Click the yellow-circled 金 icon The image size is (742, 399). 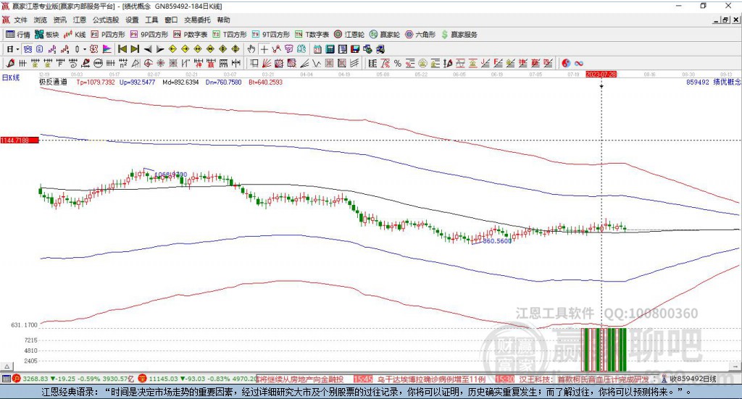coord(422,63)
